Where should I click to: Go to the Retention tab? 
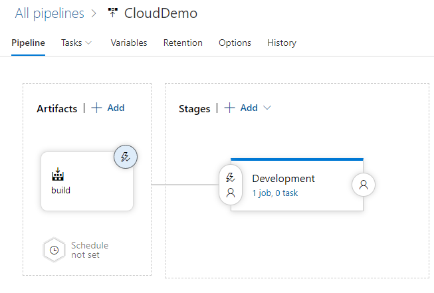click(183, 43)
